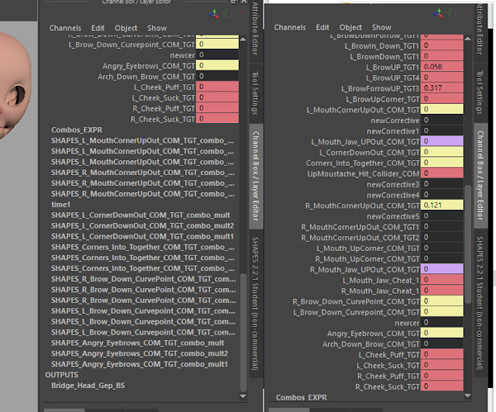Click the manipulator axes icon in right channel box
Screen dimensions: 496x412
click(439, 13)
